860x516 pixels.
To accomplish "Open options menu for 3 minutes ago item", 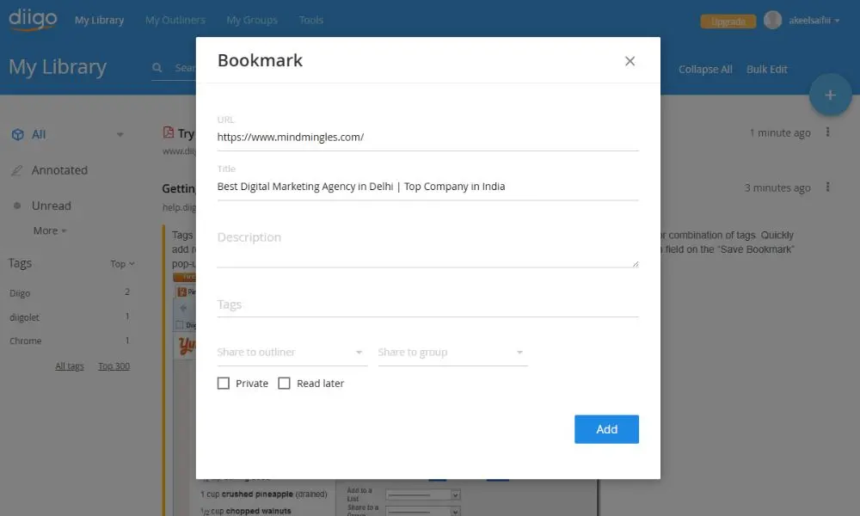I will click(x=827, y=187).
